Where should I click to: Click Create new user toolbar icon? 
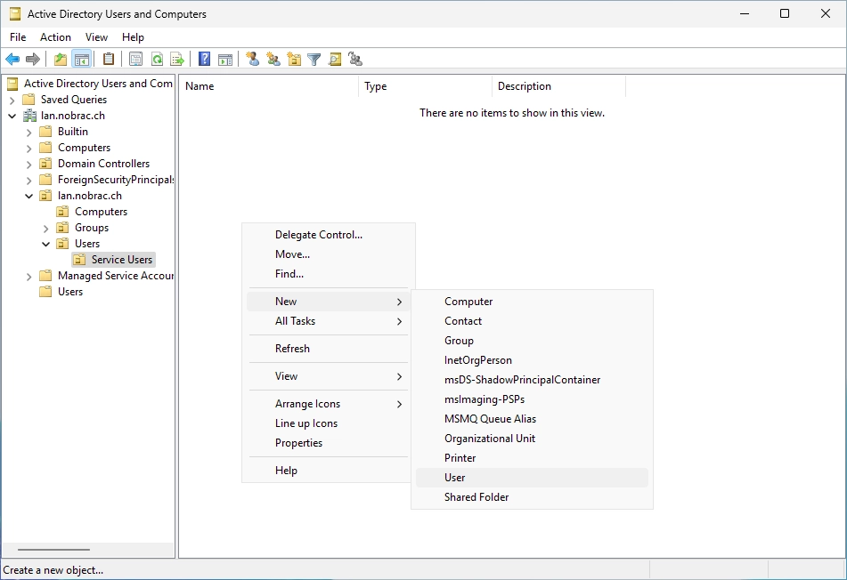pos(252,59)
